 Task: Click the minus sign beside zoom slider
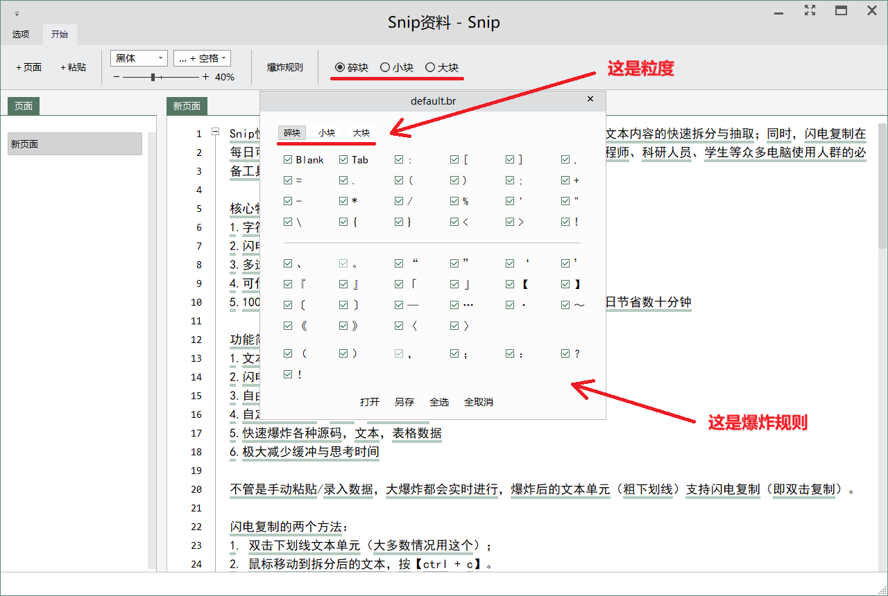(x=117, y=77)
